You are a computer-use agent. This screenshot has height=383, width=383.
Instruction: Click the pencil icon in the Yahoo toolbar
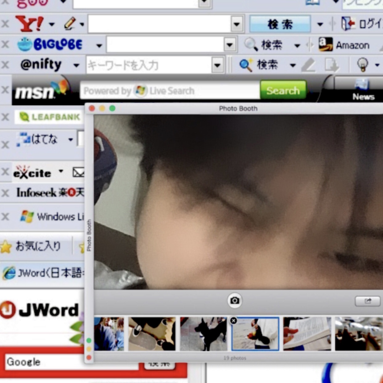(x=70, y=24)
